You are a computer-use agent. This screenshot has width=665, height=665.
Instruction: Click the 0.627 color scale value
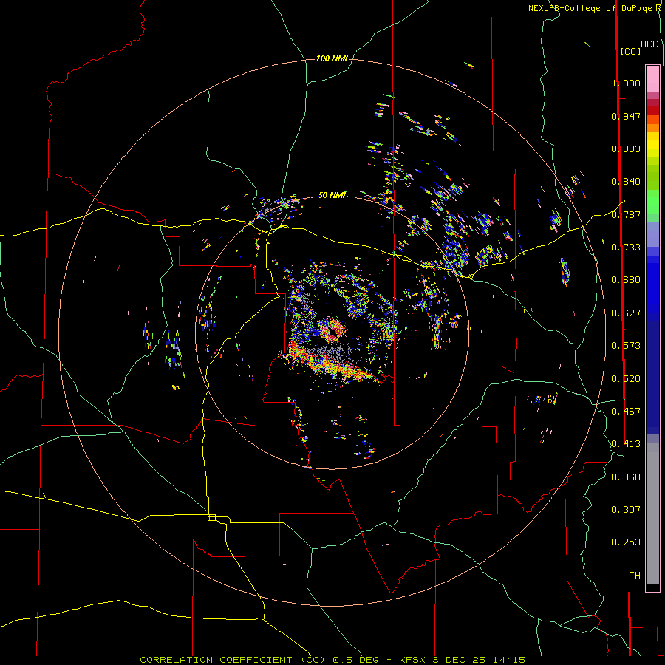626,313
